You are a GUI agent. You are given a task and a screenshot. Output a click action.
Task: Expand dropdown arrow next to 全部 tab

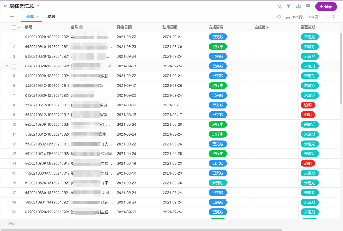coord(38,17)
